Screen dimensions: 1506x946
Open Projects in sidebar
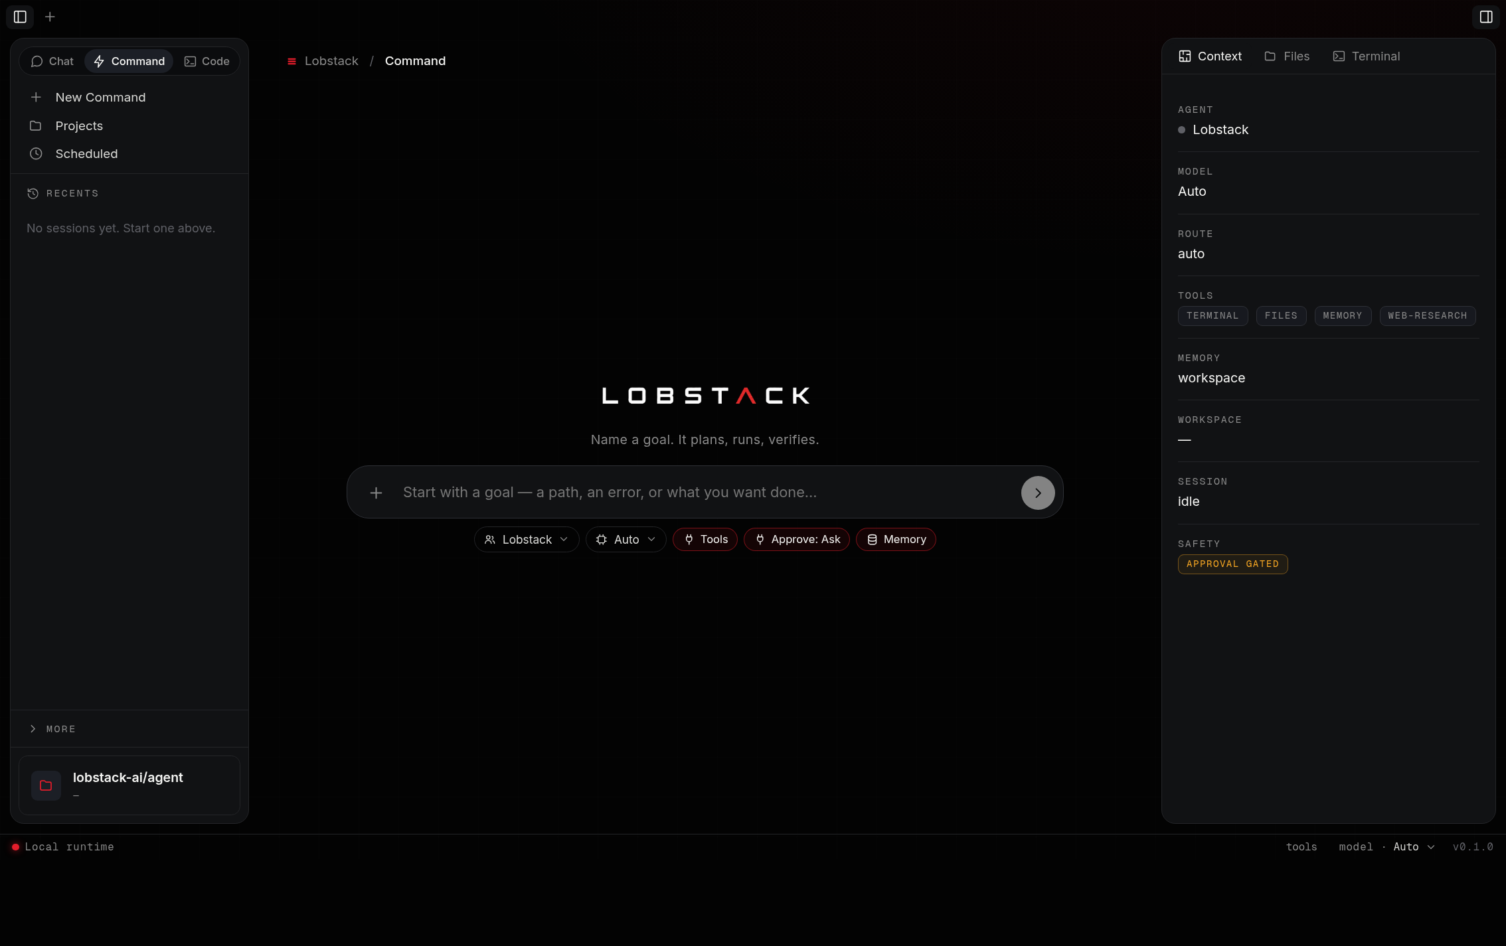pyautogui.click(x=129, y=125)
